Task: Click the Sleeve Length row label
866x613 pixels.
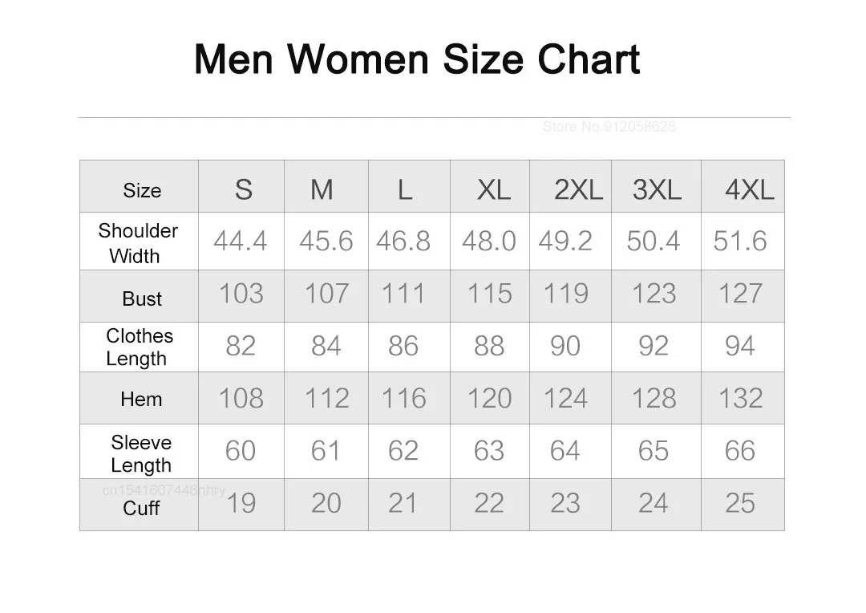Action: pyautogui.click(x=141, y=454)
